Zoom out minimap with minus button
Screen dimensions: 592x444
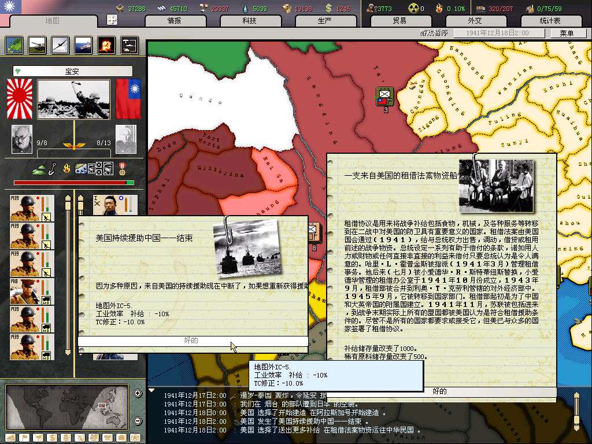(138, 421)
